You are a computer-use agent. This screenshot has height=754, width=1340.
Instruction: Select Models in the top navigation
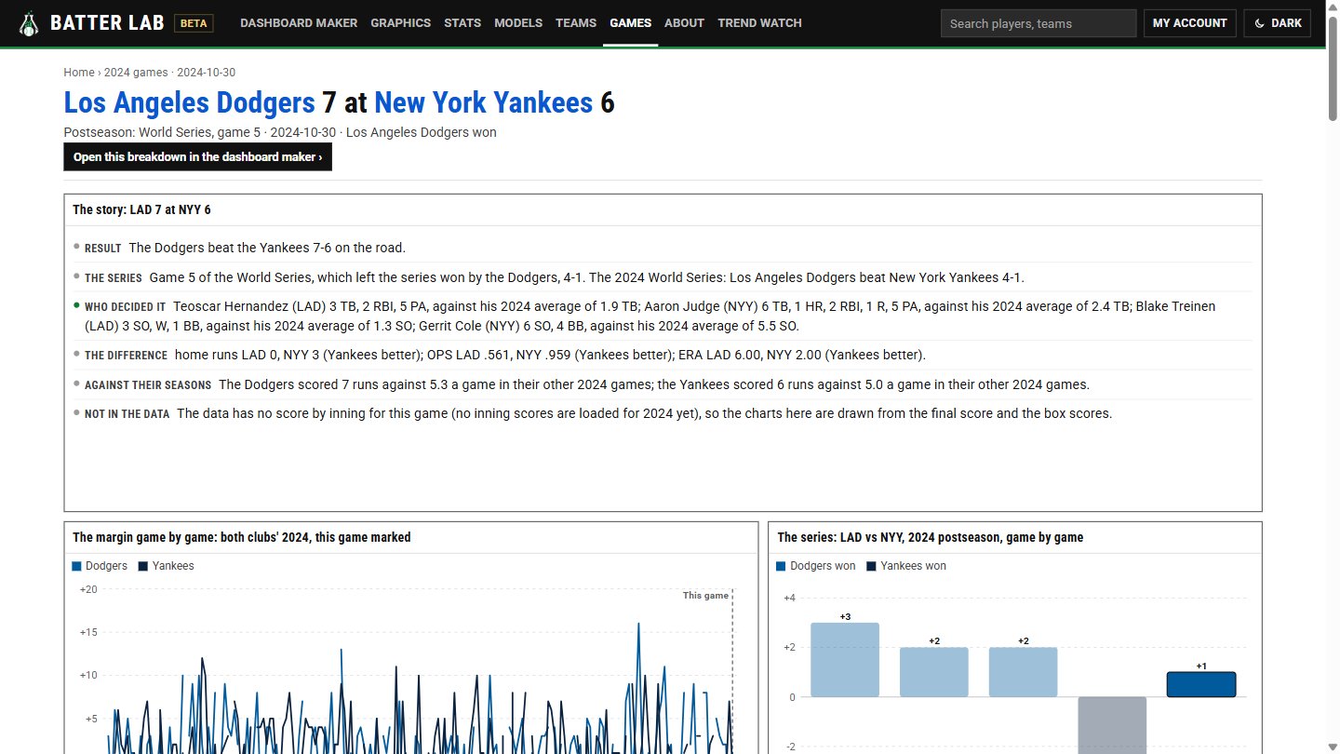click(518, 23)
